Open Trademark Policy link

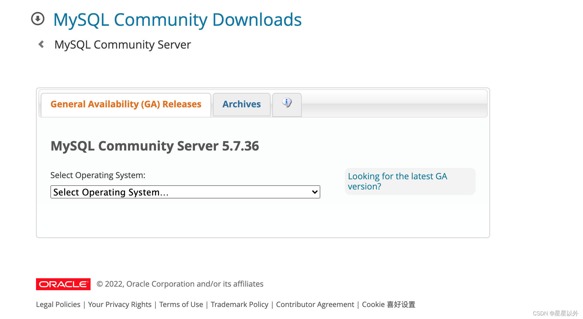tap(239, 304)
